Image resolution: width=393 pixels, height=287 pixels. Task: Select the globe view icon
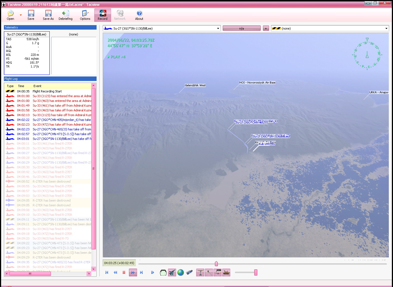click(x=181, y=272)
